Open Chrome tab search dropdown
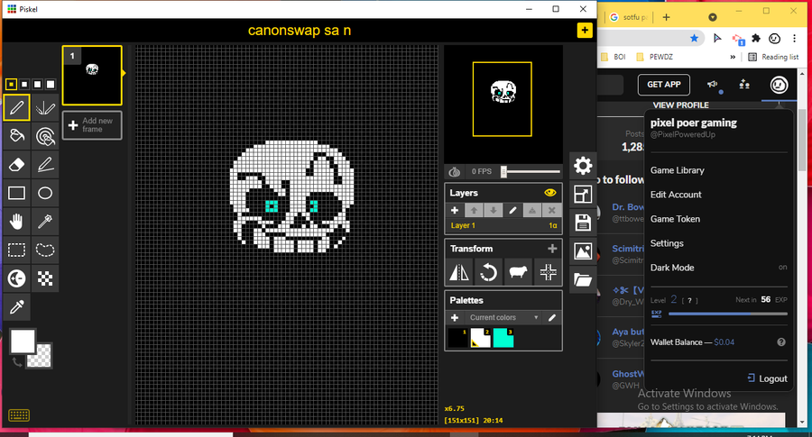 tap(713, 17)
